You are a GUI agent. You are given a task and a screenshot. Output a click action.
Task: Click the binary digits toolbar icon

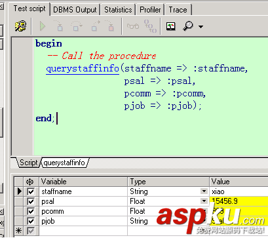click(x=150, y=26)
